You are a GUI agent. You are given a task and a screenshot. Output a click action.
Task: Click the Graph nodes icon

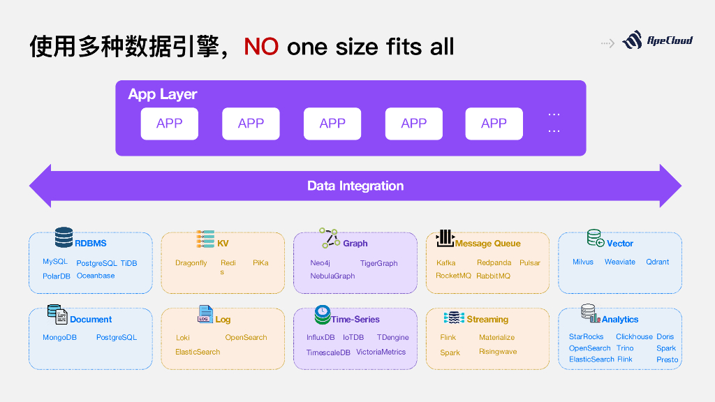pos(330,238)
